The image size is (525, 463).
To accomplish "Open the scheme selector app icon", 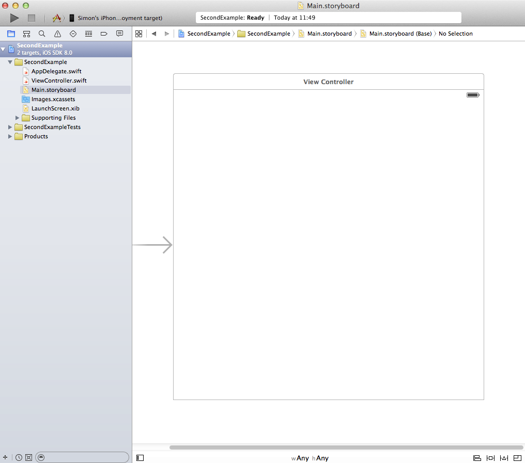I will (57, 18).
